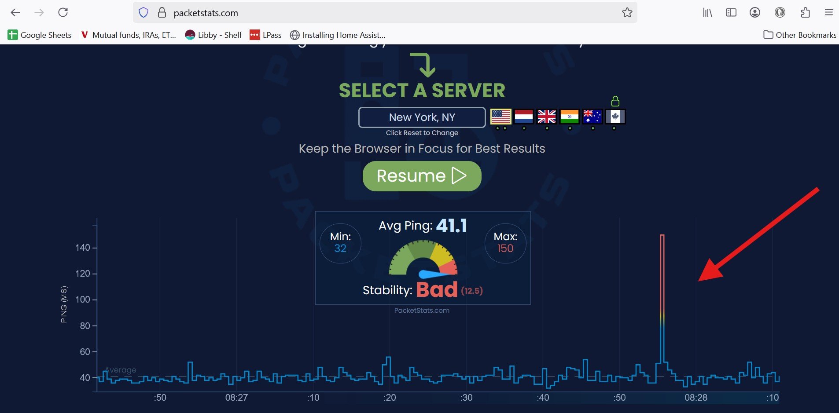The width and height of the screenshot is (839, 413).
Task: Open the Mutual funds, IRAs bookmark
Action: click(129, 35)
